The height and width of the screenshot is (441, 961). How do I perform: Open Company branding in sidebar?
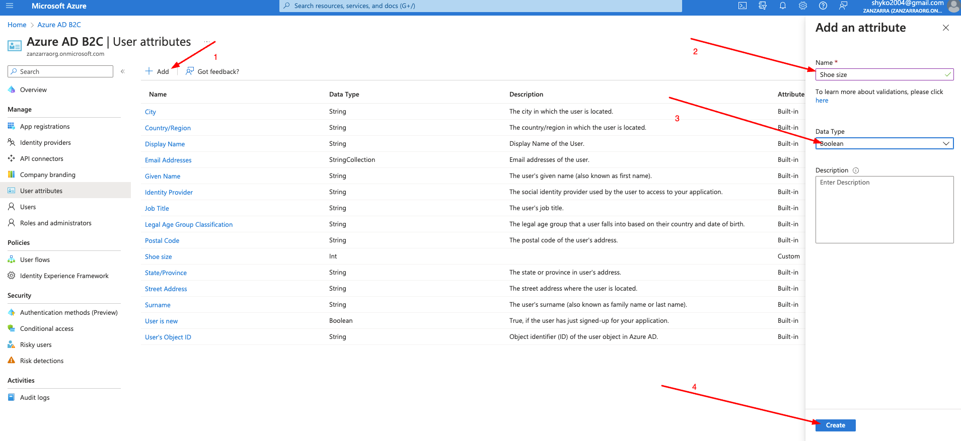pyautogui.click(x=48, y=175)
